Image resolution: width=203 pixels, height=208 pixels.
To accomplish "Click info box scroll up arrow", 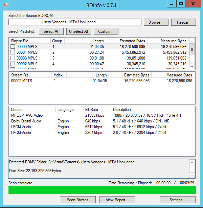I will (192, 162).
